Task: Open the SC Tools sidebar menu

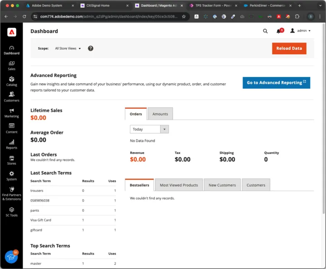Action: 12,212
